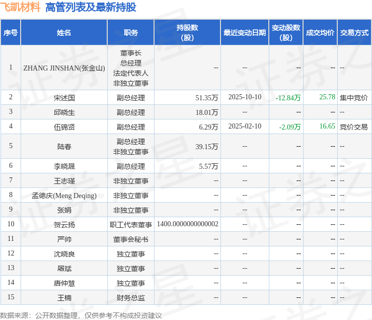Click the trade method 竞价交易
This screenshot has height=320, width=372.
click(x=354, y=127)
